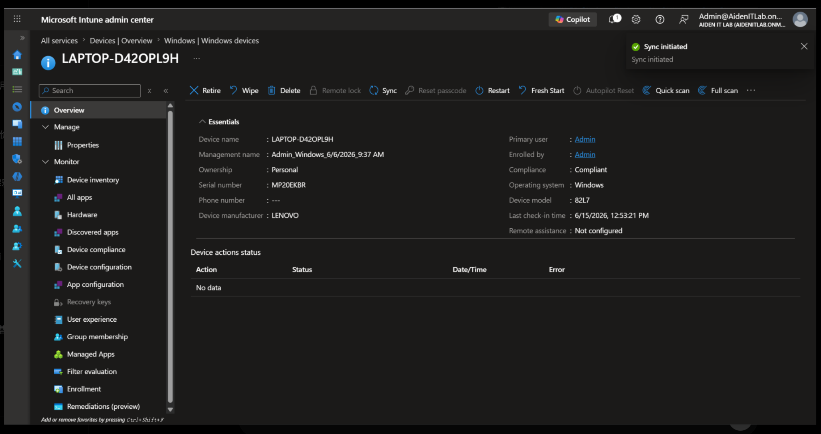Click Restart in the command bar
Image resolution: width=821 pixels, height=434 pixels.
[492, 91]
